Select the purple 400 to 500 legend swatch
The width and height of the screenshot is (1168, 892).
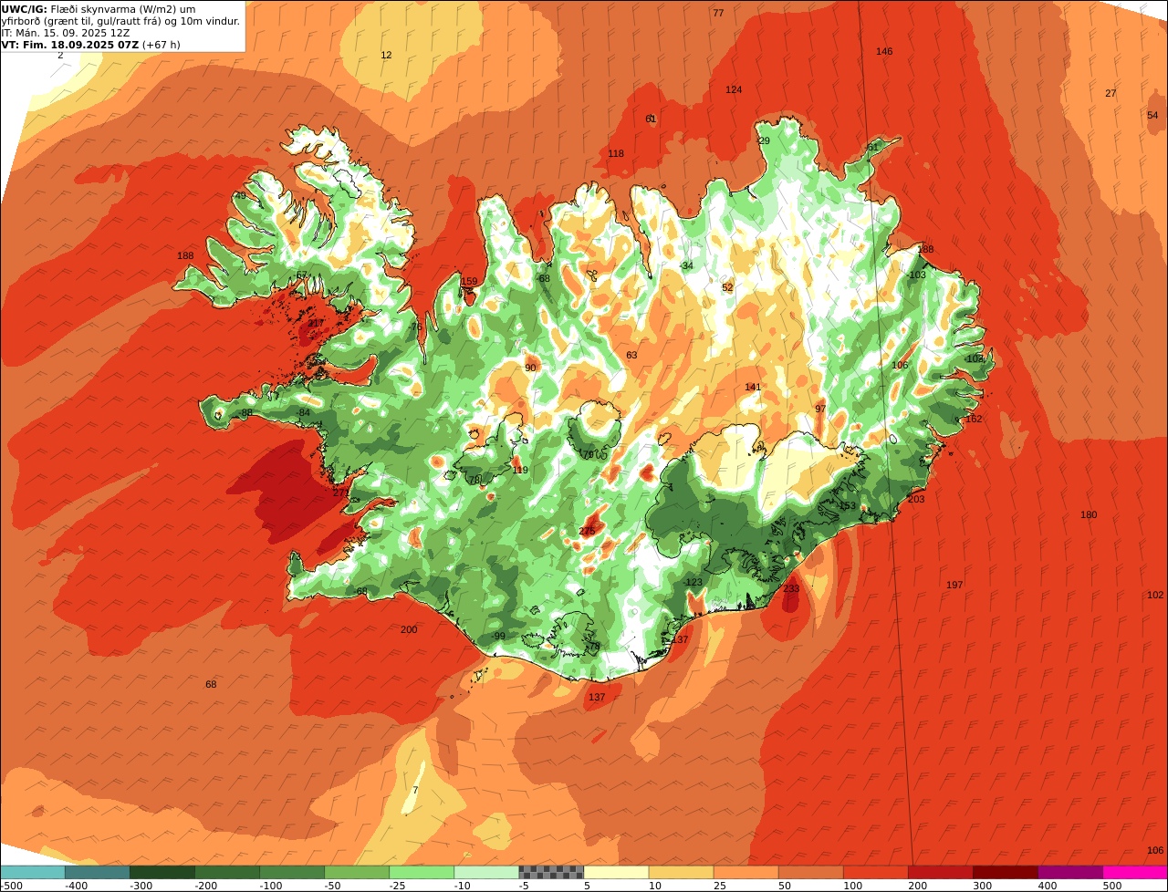pyautogui.click(x=1070, y=872)
